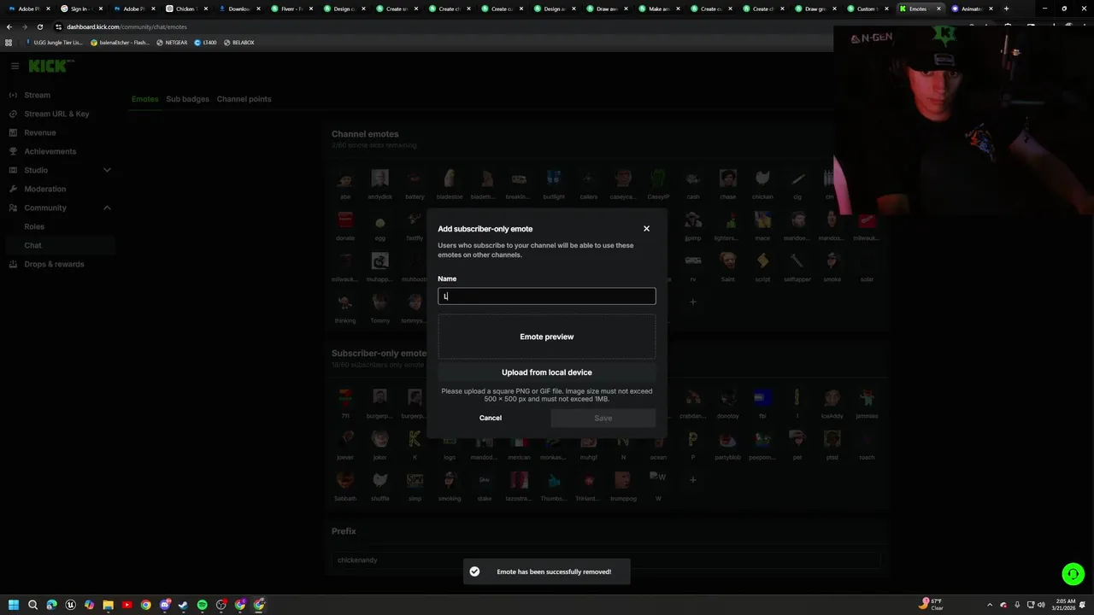Click the Emote preview drop area
1094x615 pixels.
547,337
